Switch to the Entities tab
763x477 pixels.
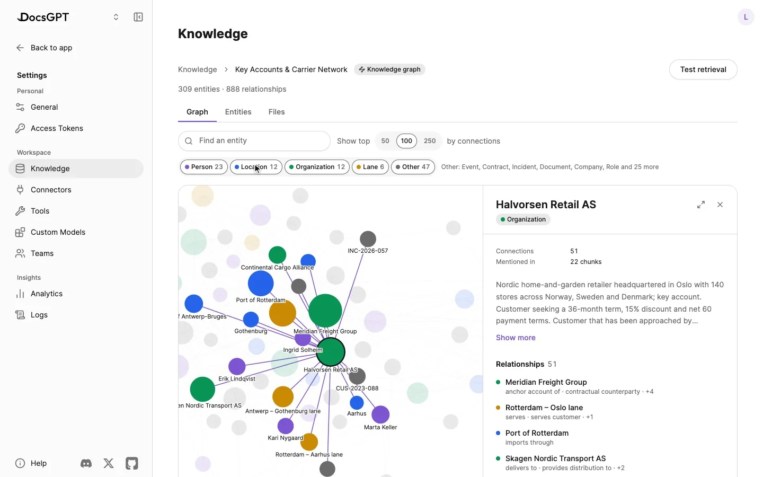pos(238,112)
